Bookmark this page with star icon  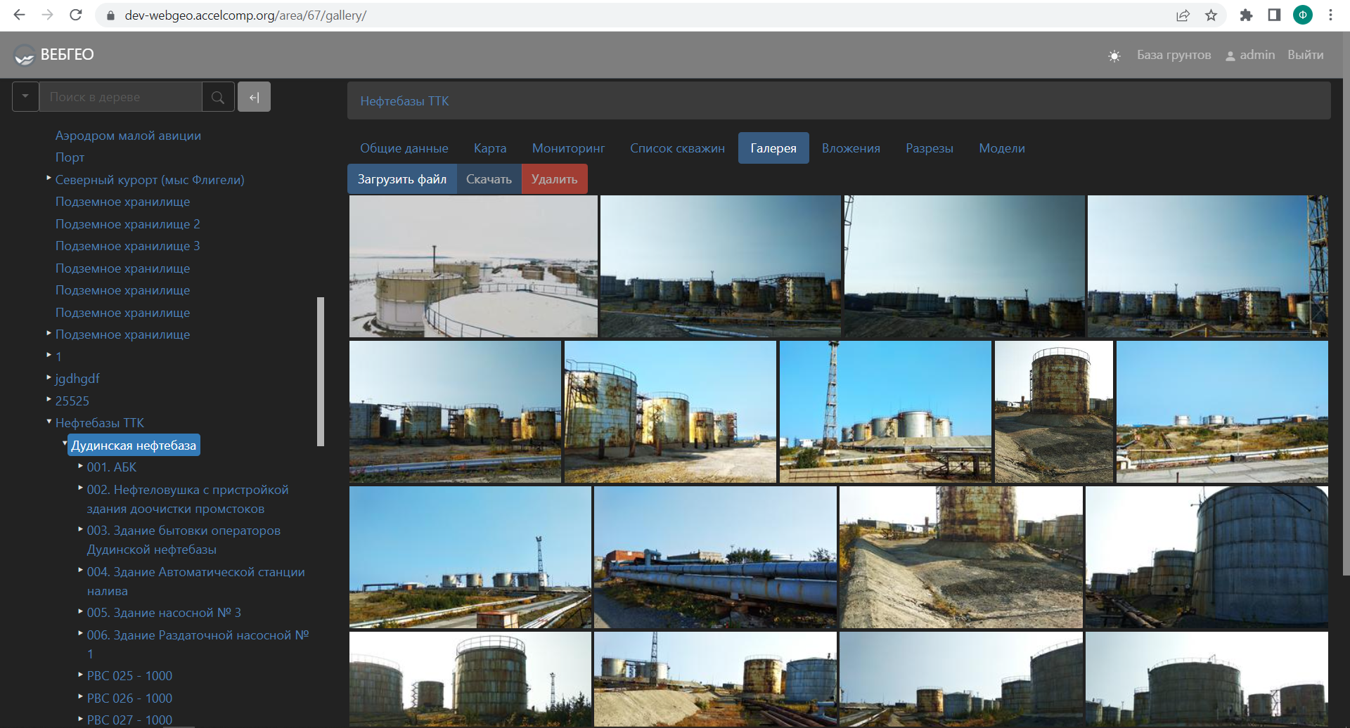point(1211,15)
